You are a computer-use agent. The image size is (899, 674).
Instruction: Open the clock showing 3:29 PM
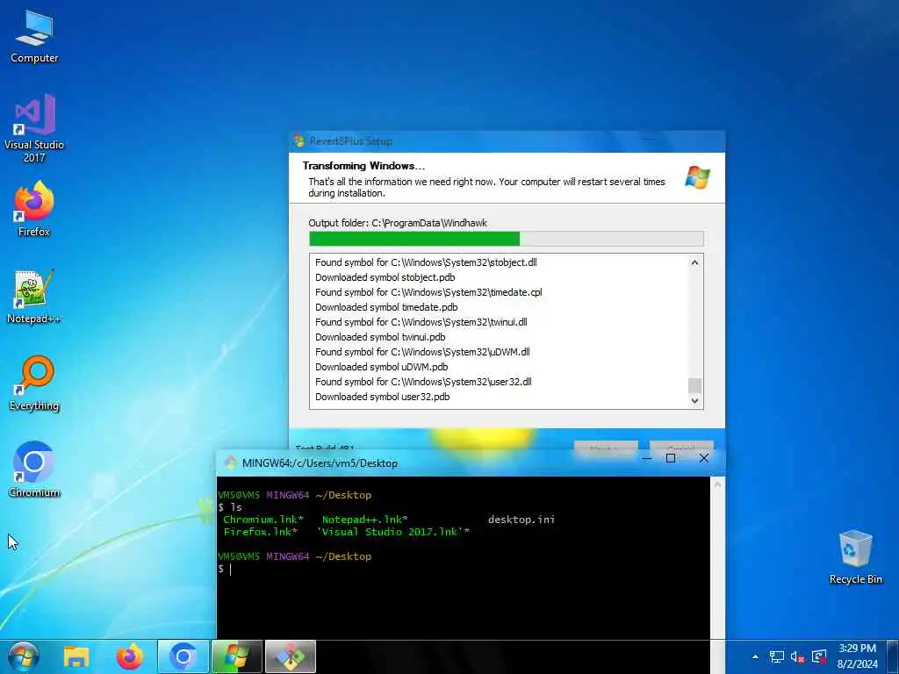[857, 649]
